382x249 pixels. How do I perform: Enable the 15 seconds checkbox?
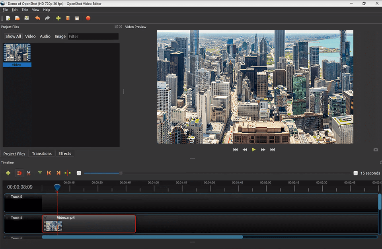(355, 173)
